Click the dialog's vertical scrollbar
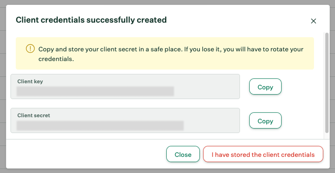This screenshot has height=173, width=335. coord(327,83)
